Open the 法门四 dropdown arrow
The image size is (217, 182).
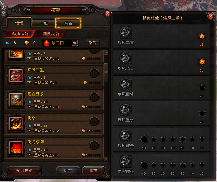tap(75, 43)
